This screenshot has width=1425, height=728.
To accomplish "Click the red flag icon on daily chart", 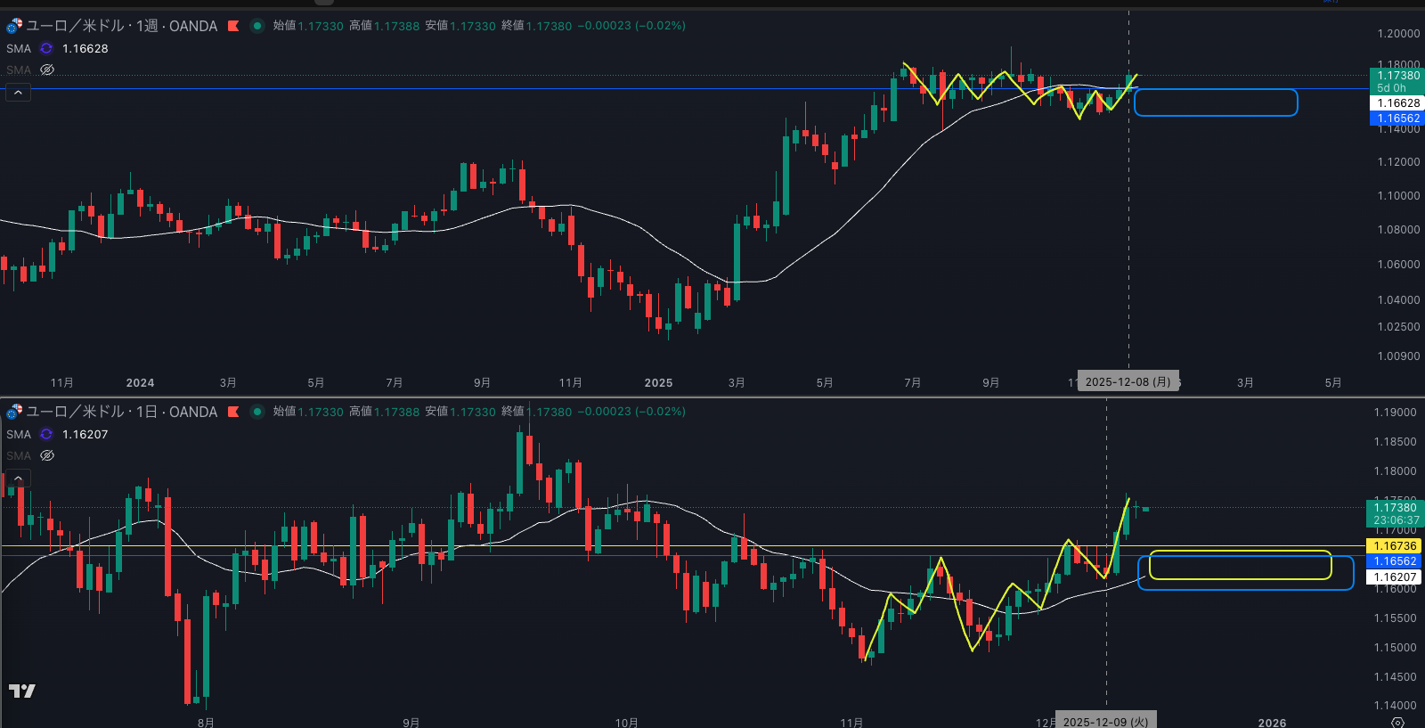I will coord(233,412).
